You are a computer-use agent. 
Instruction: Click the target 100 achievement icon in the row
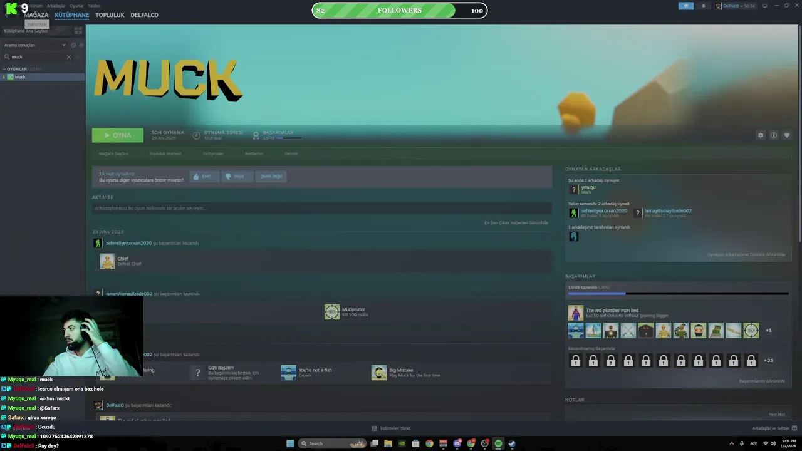(x=751, y=330)
